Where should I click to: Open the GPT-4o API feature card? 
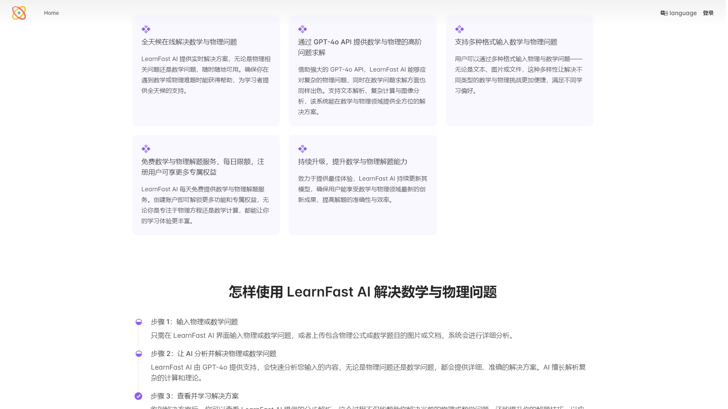(x=362, y=71)
